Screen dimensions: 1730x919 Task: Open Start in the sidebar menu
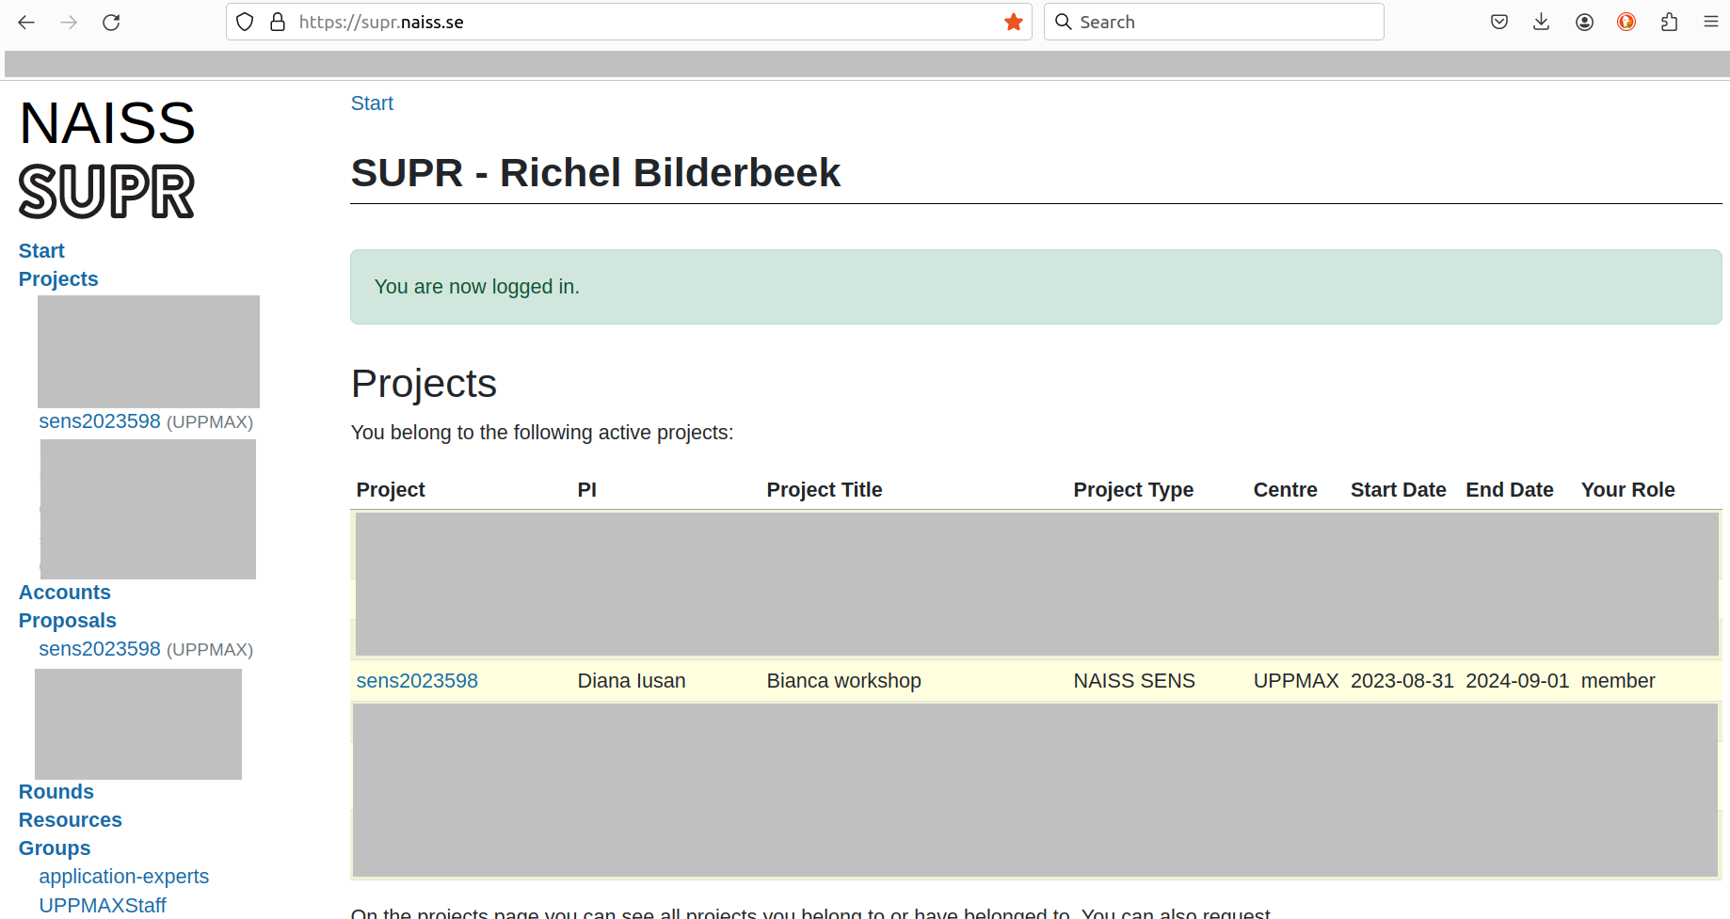[x=41, y=251]
